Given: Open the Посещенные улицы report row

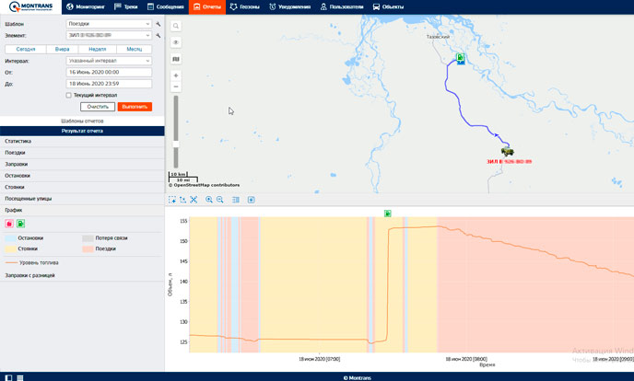Looking at the screenshot, I should pos(82,199).
